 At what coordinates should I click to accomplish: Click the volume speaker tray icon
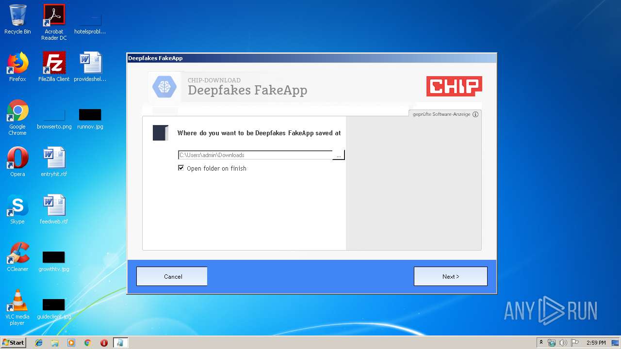click(x=563, y=343)
